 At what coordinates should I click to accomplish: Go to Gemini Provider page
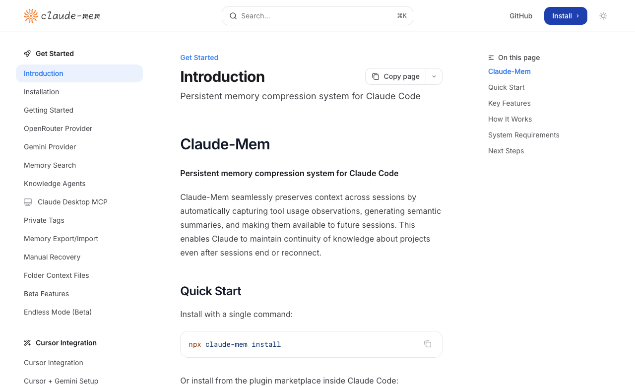[79, 147]
